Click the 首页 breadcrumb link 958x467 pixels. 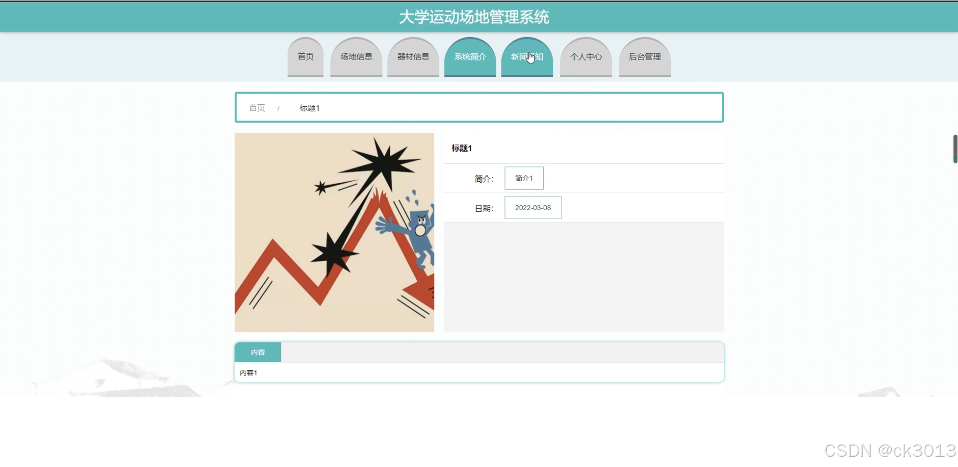pyautogui.click(x=257, y=108)
